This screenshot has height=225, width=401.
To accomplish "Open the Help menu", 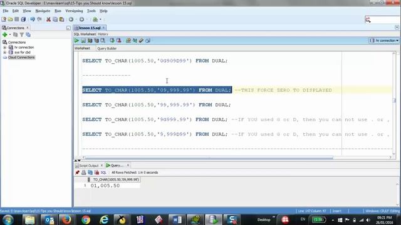I will click(x=103, y=11).
